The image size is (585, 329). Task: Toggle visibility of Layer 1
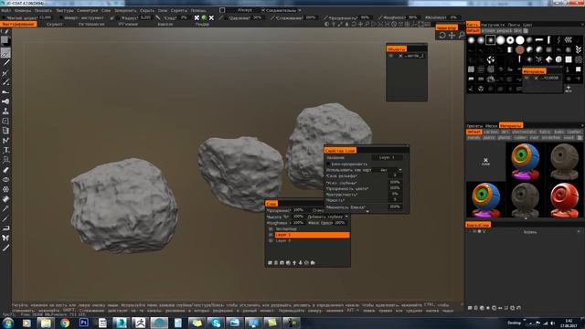click(x=271, y=235)
